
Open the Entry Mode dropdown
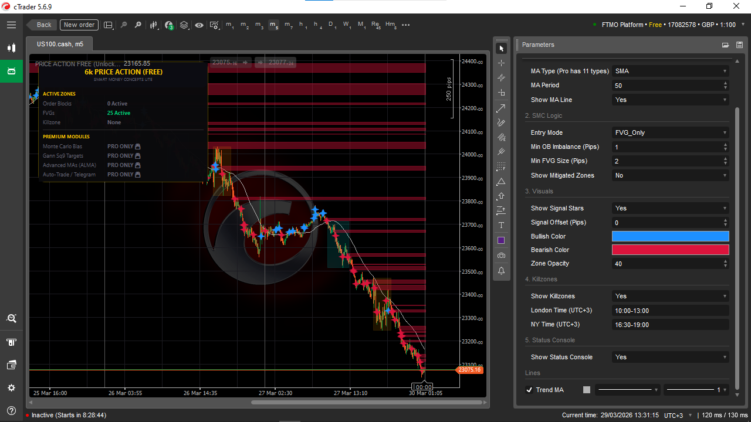670,132
